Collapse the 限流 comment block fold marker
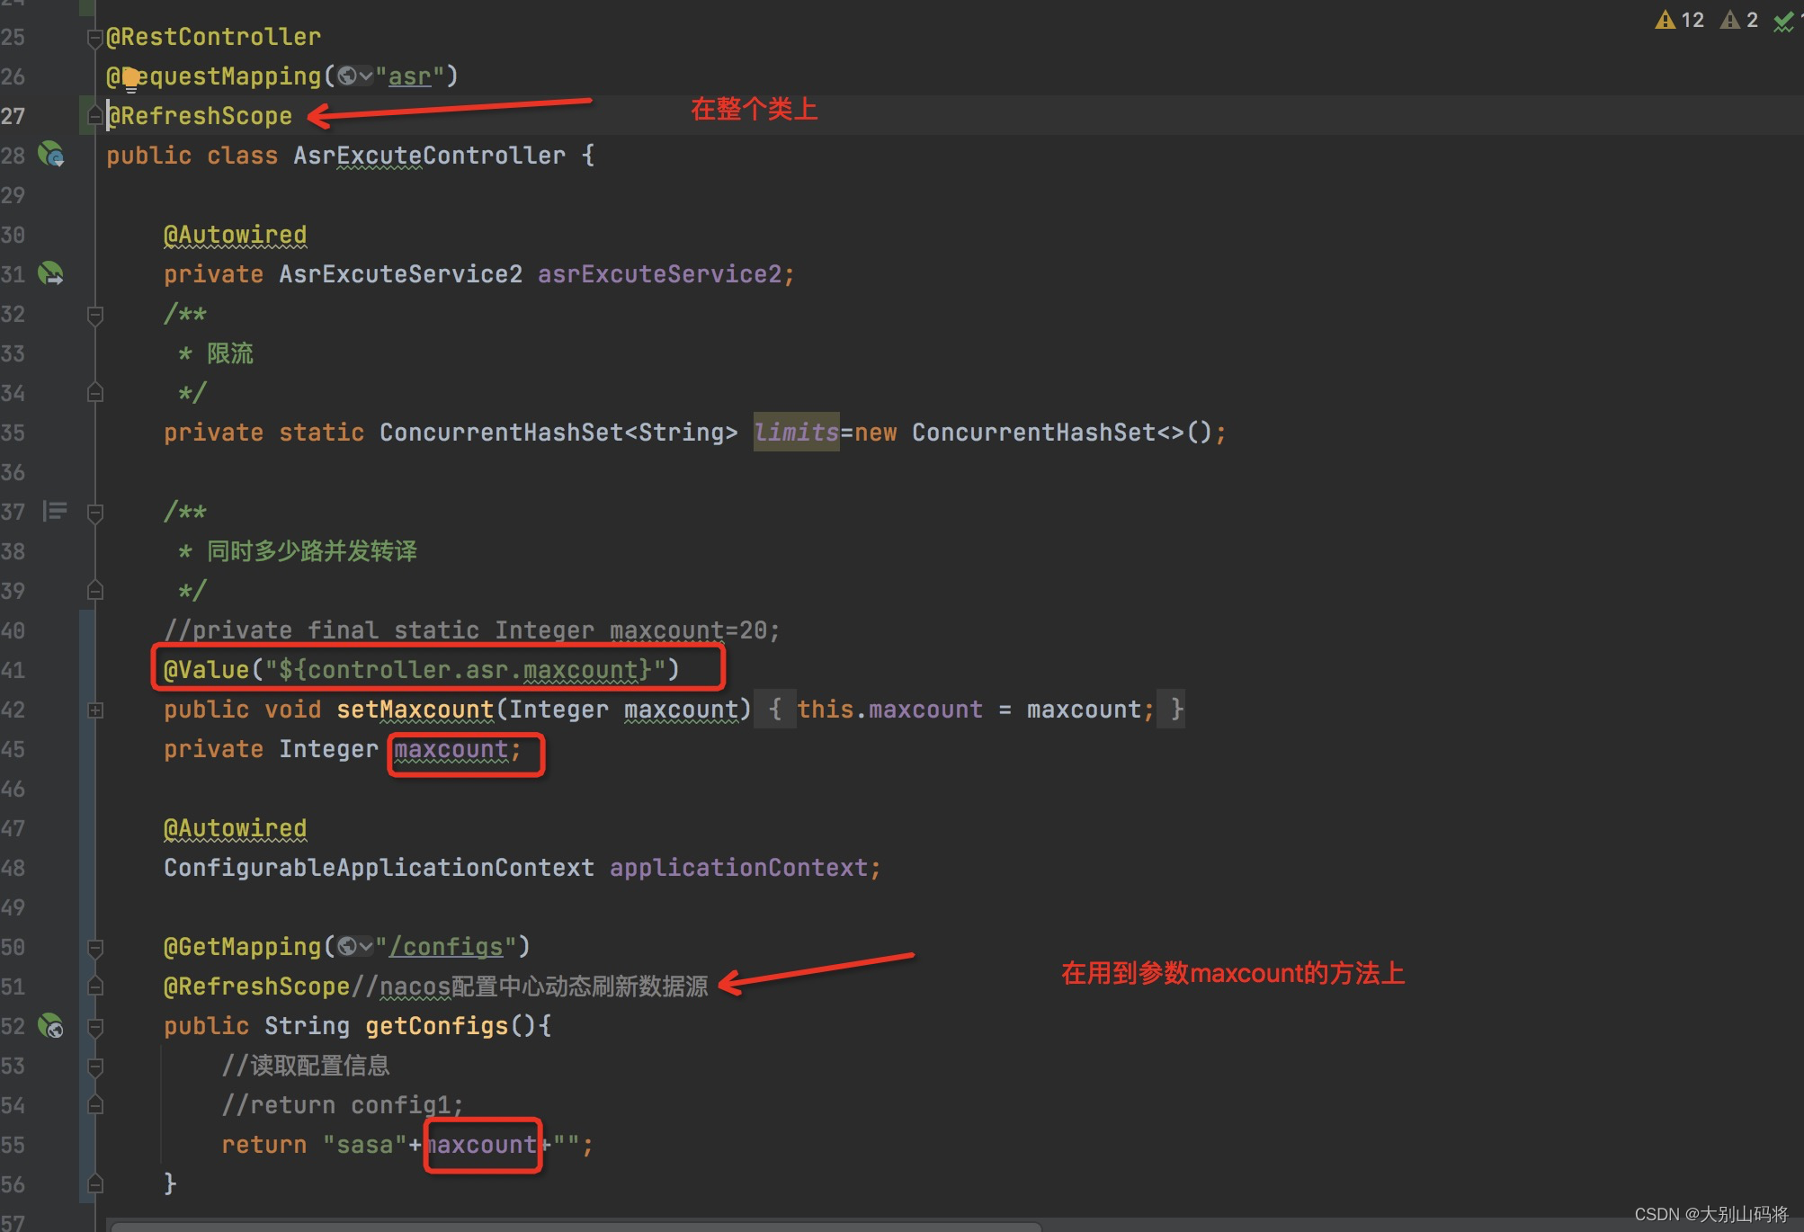This screenshot has height=1232, width=1804. (x=95, y=315)
